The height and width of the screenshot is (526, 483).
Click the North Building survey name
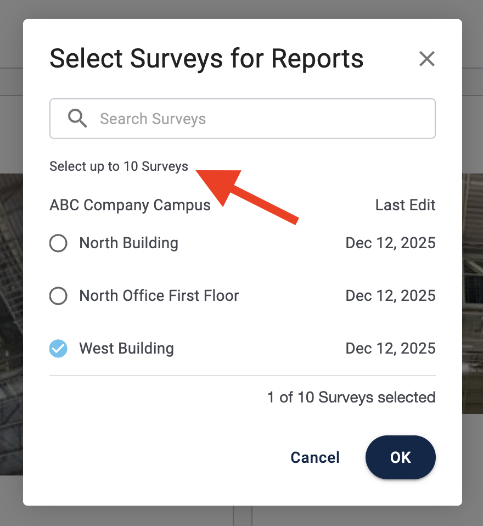tap(128, 243)
